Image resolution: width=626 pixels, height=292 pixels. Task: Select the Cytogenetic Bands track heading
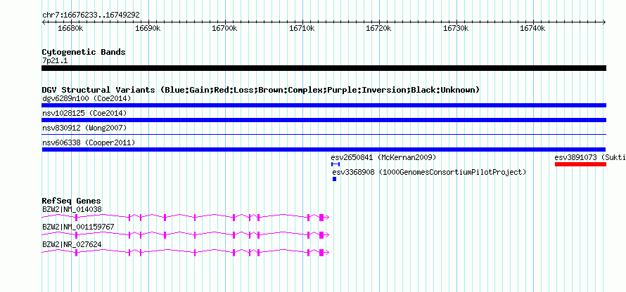[84, 52]
